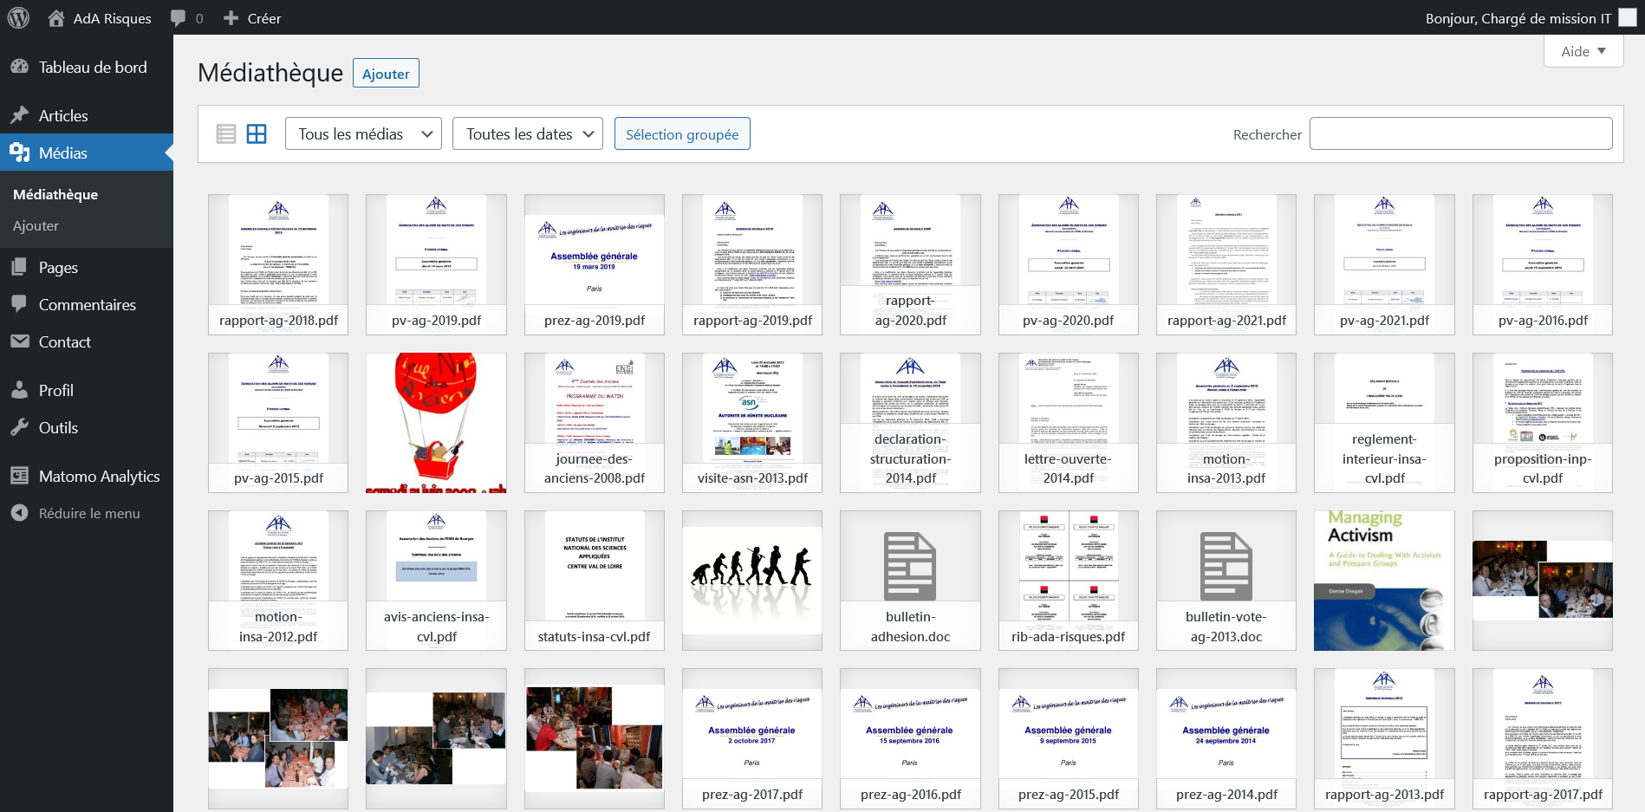Click the Ajouter button next to Médiathèque

pyautogui.click(x=386, y=74)
